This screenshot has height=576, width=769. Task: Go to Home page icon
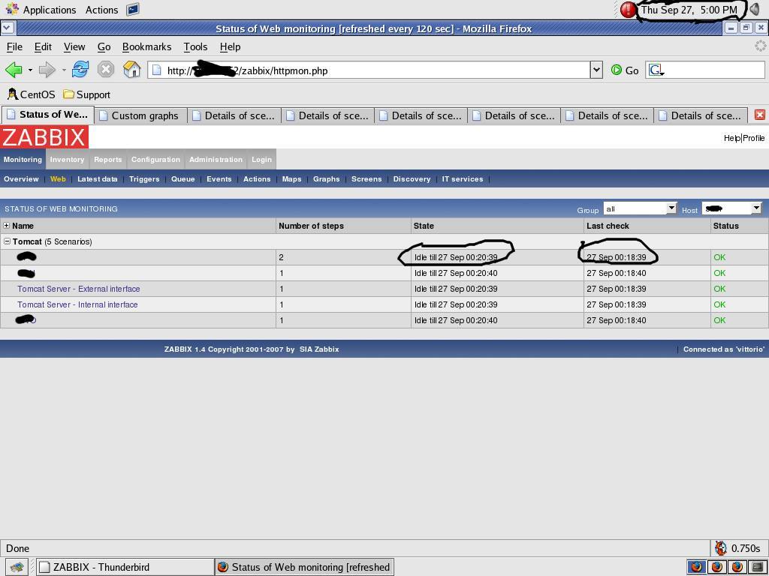[131, 70]
